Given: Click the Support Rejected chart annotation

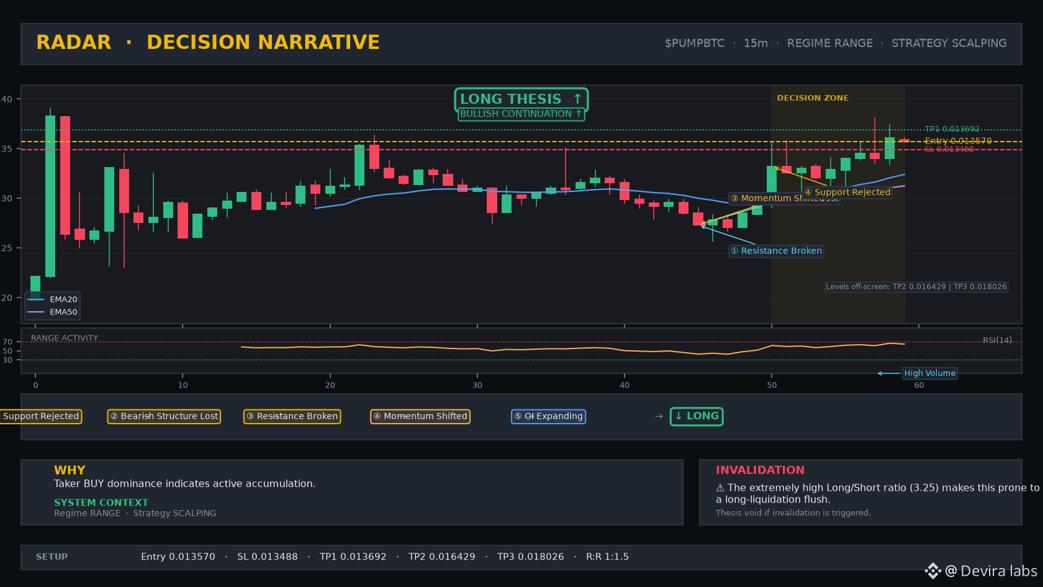Looking at the screenshot, I should coord(847,193).
